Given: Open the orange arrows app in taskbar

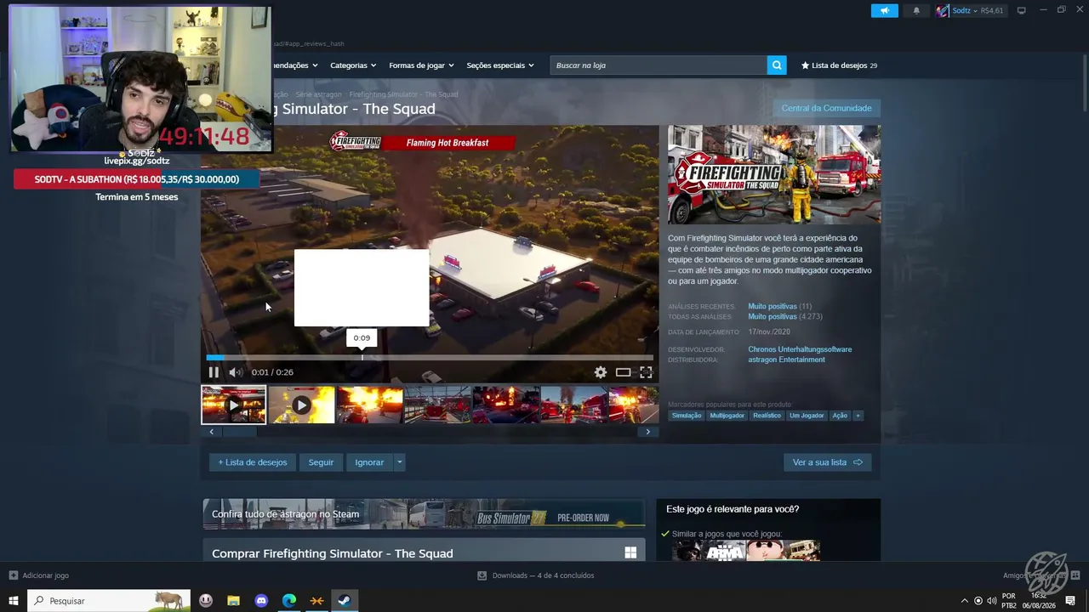Looking at the screenshot, I should pyautogui.click(x=316, y=601).
